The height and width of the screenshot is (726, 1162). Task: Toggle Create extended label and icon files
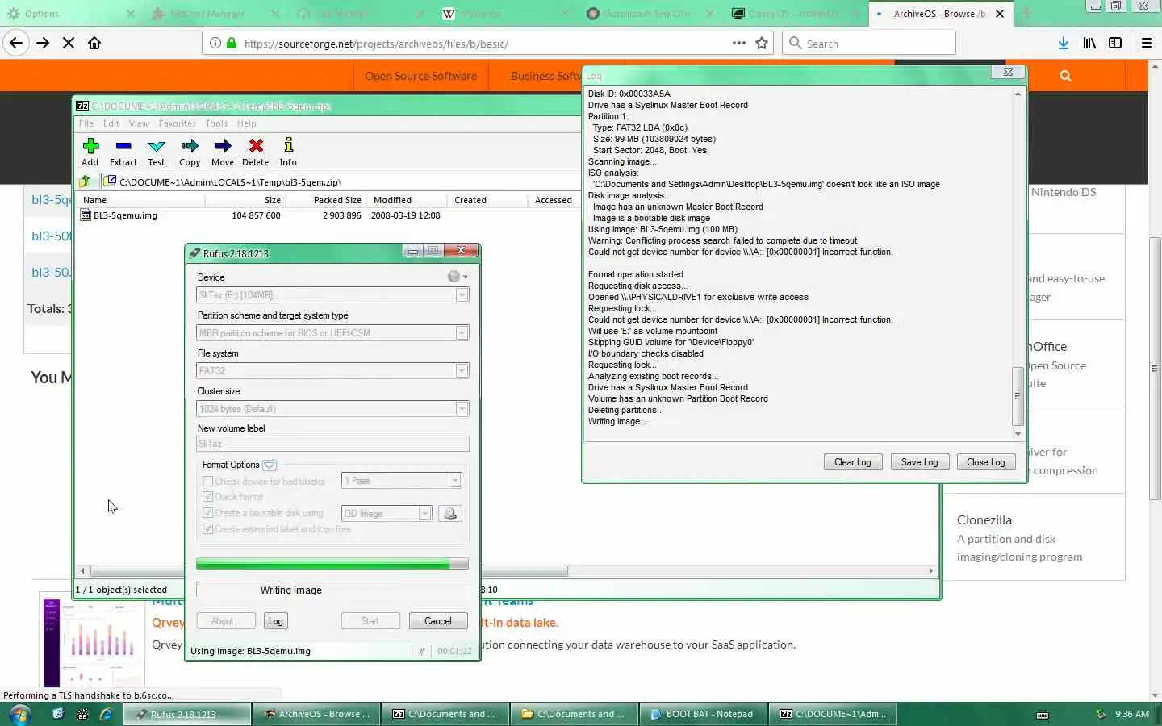(207, 529)
